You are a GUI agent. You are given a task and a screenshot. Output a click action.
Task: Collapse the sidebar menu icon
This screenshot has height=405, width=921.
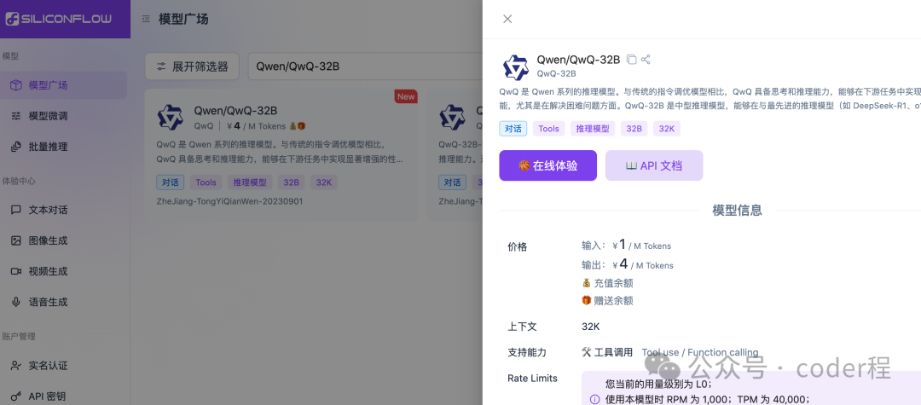146,20
